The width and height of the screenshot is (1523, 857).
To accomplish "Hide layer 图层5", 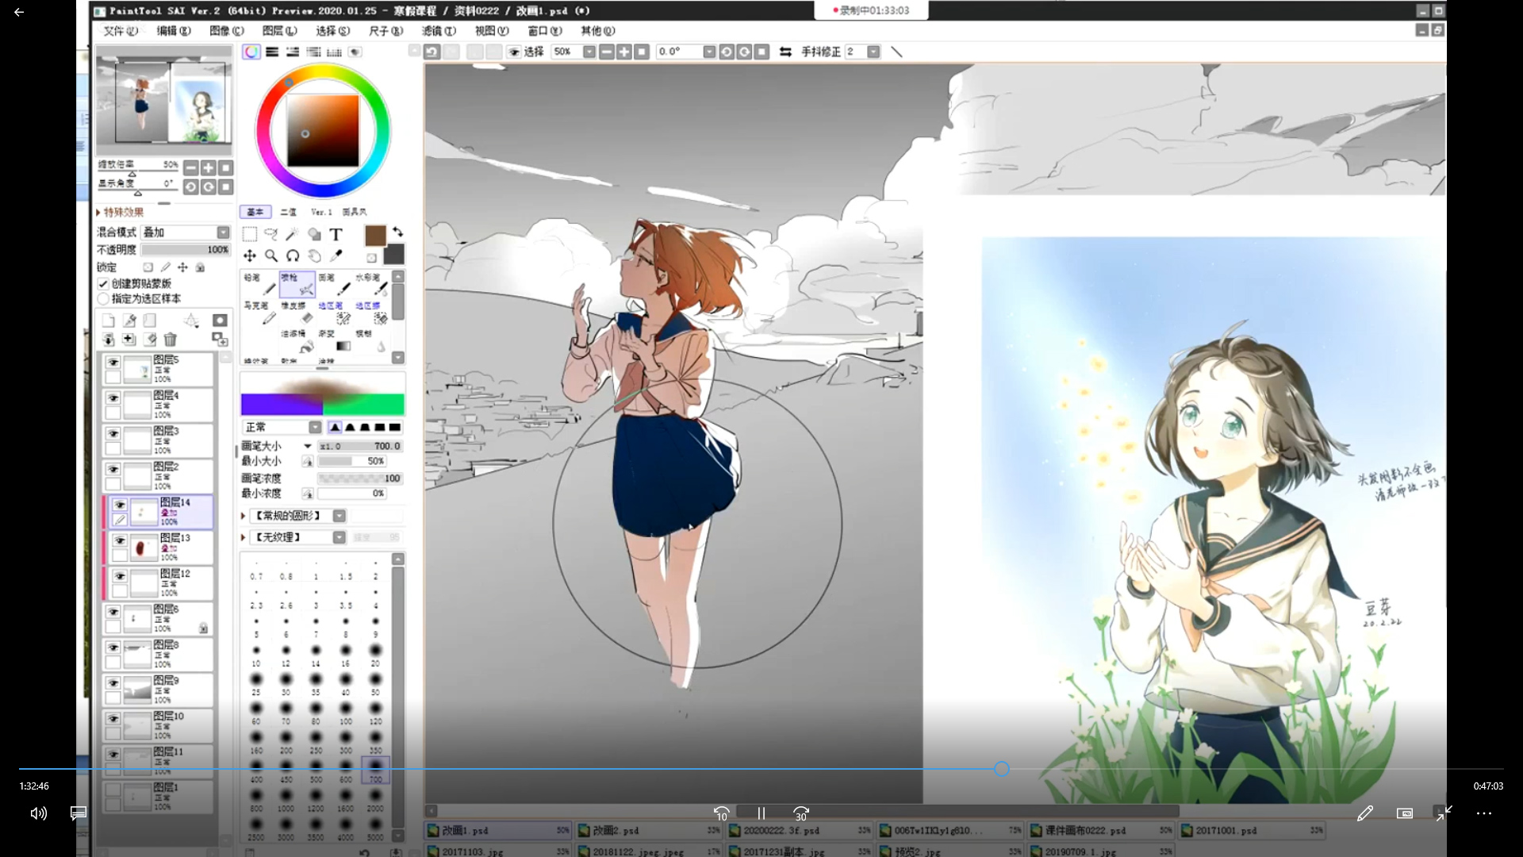I will tap(113, 363).
